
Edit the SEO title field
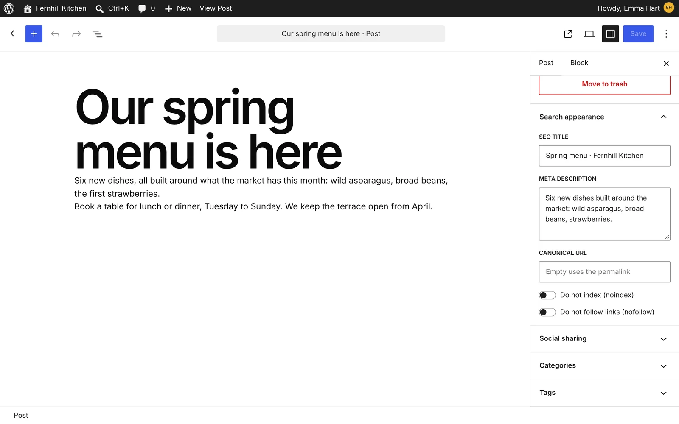(605, 156)
